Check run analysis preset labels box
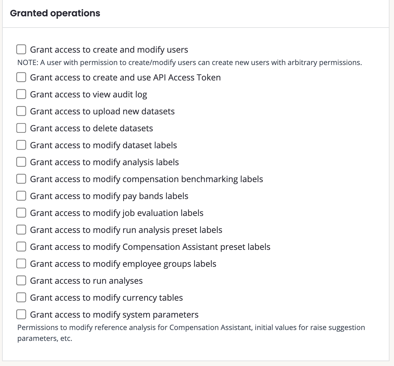This screenshot has height=366, width=394. (x=21, y=230)
